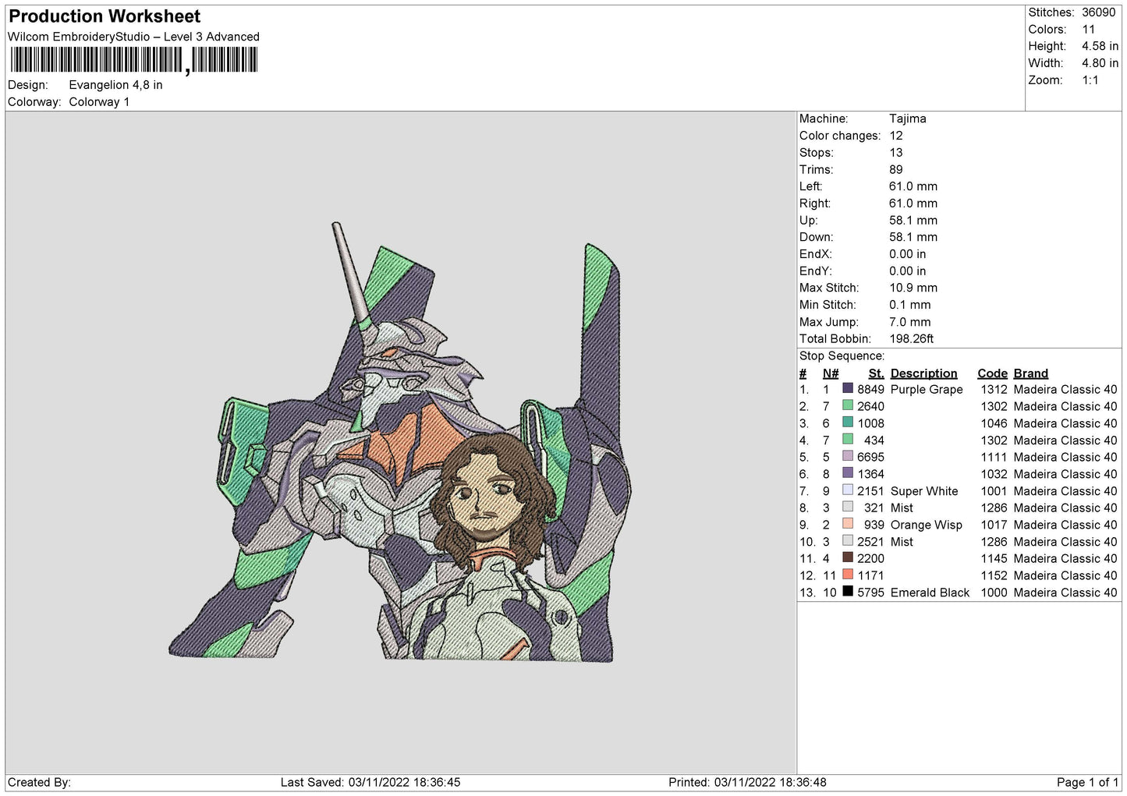Click thread code '1111' in the table
This screenshot has height=796, width=1127.
point(994,457)
